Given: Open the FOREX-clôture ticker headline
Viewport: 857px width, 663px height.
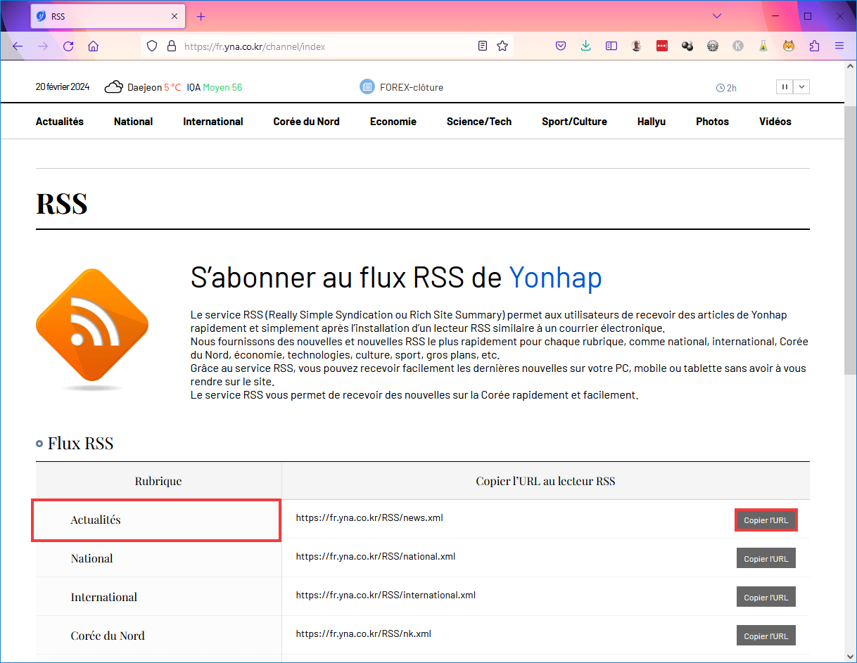Looking at the screenshot, I should 412,87.
